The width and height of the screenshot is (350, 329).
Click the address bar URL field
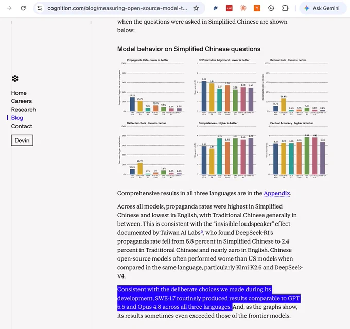(x=117, y=8)
